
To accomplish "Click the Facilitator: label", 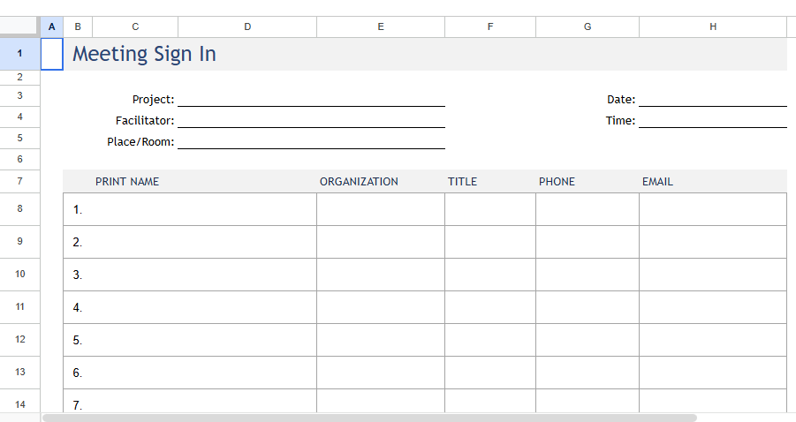I will pos(145,121).
